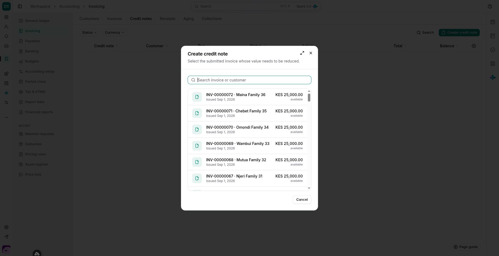The image size is (499, 256).
Task: Click the document icon for INV-00000069
Action: pyautogui.click(x=197, y=146)
